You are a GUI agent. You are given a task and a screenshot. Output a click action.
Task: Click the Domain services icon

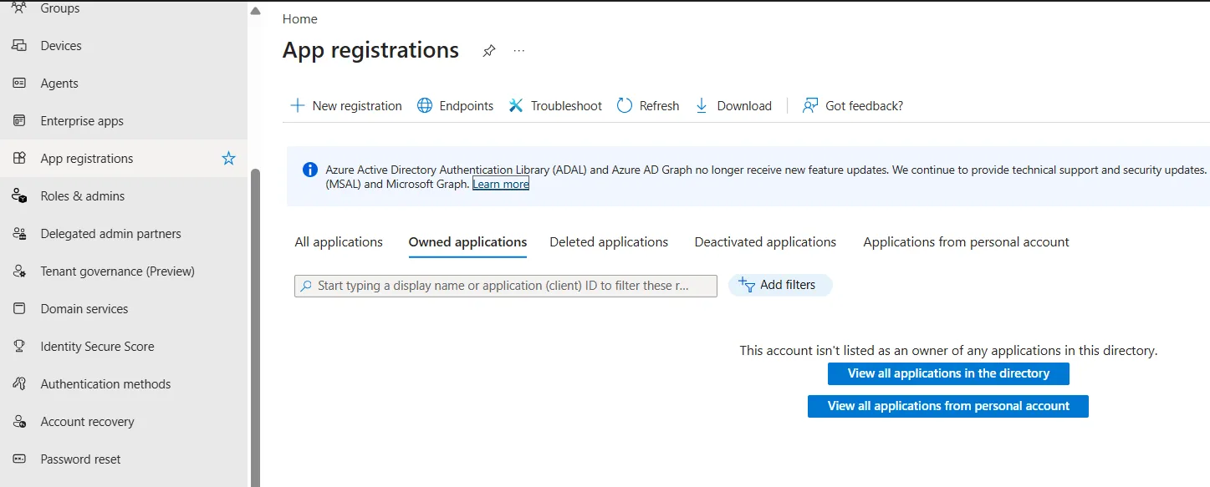19,308
